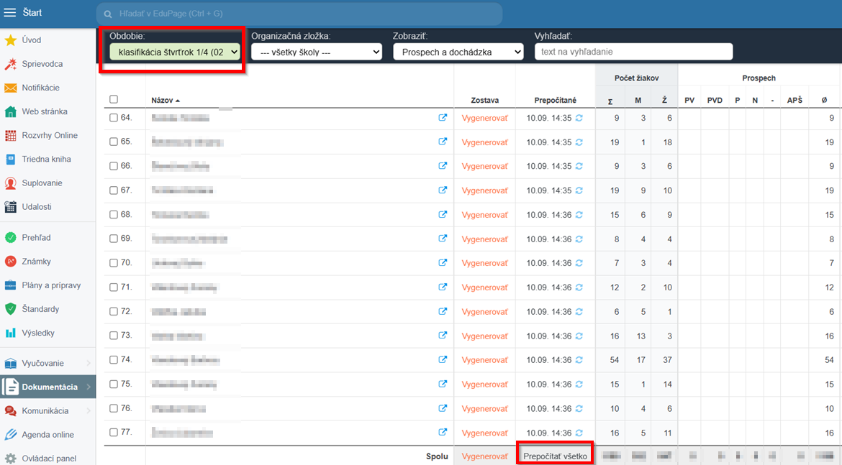Screen dimensions: 842x465
Task: Open the Zobraziť view dropdown
Action: (x=458, y=52)
